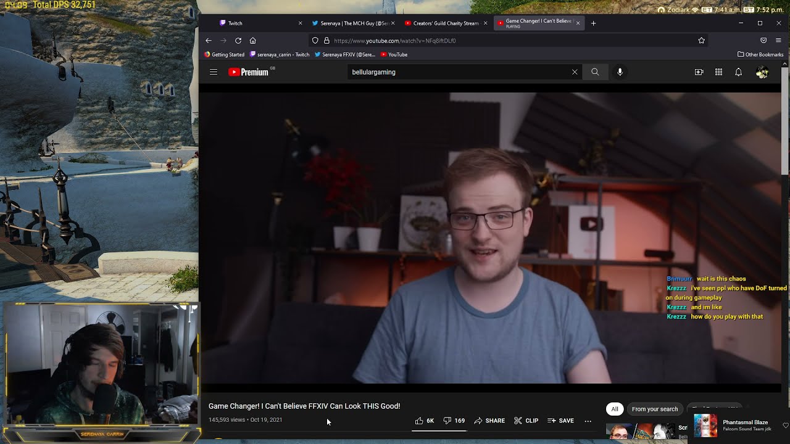Open the recommended video thumbnail below chips

640,431
